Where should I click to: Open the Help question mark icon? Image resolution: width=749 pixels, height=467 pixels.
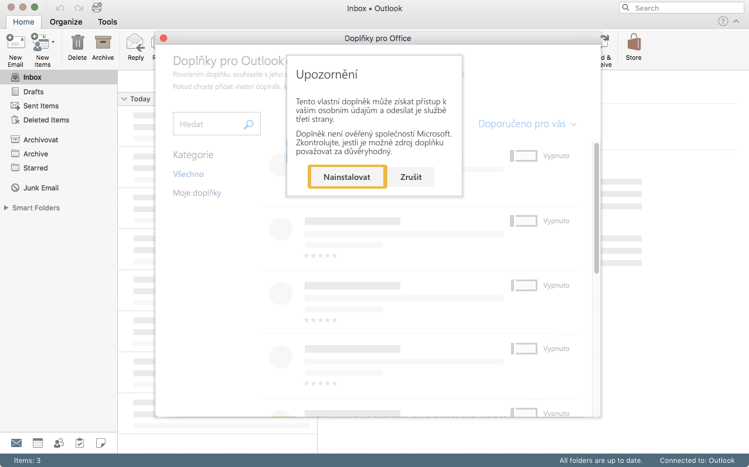[723, 21]
